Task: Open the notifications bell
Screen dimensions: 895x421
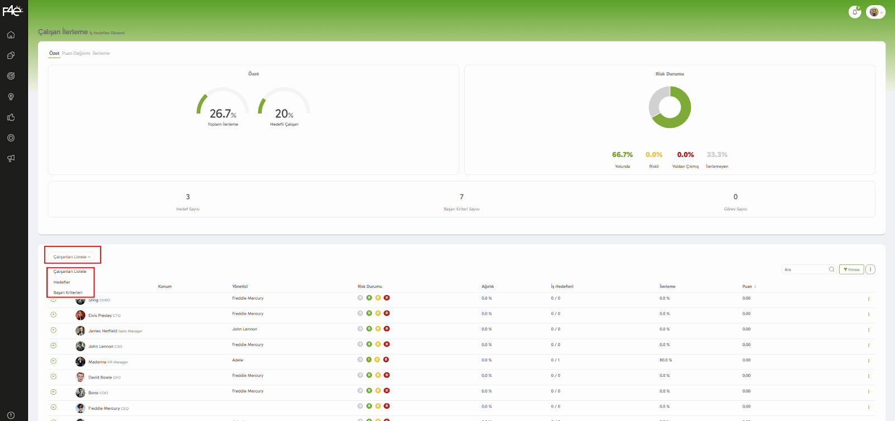Action: pyautogui.click(x=855, y=12)
